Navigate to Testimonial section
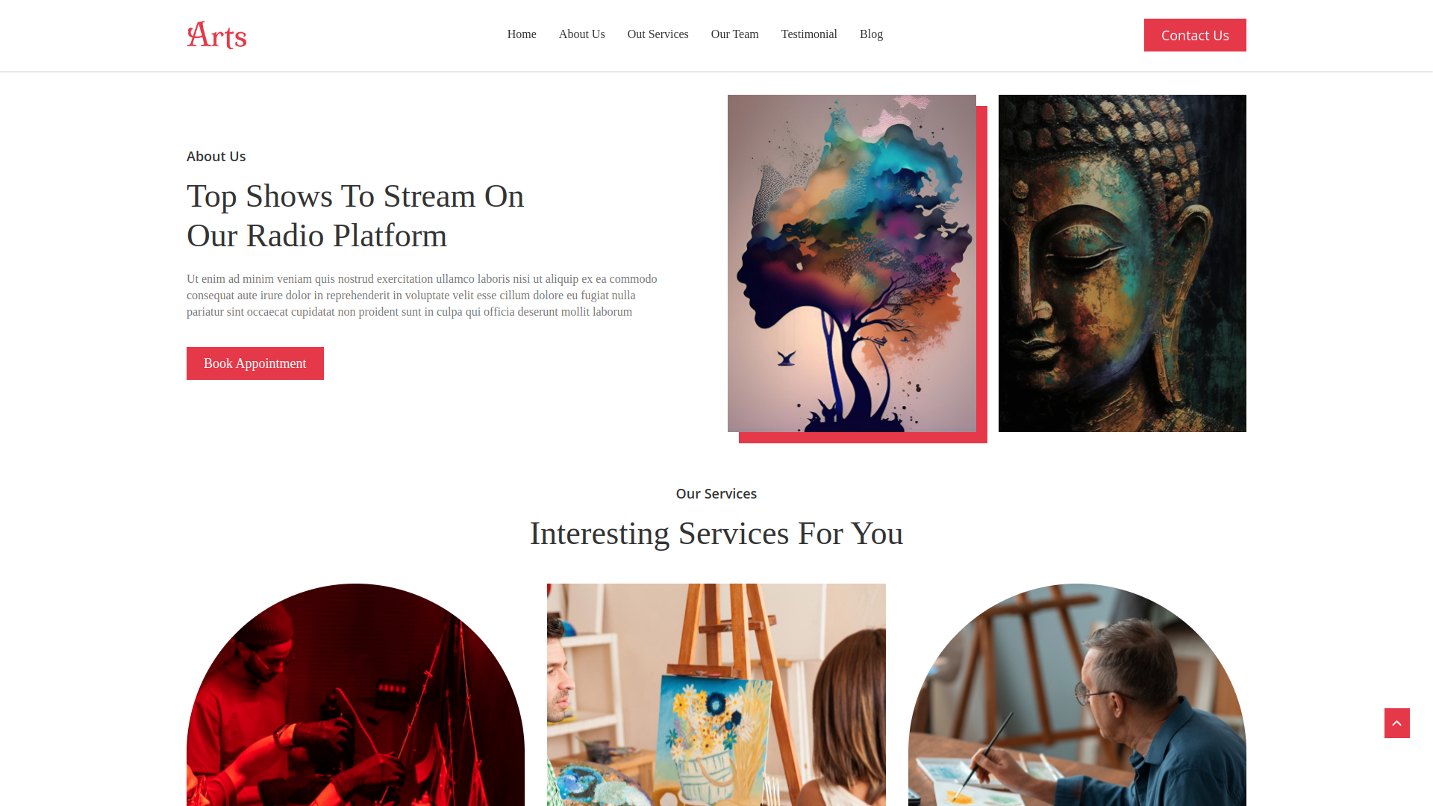 coord(809,34)
